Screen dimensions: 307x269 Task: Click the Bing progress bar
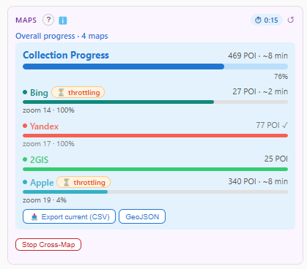(155, 102)
